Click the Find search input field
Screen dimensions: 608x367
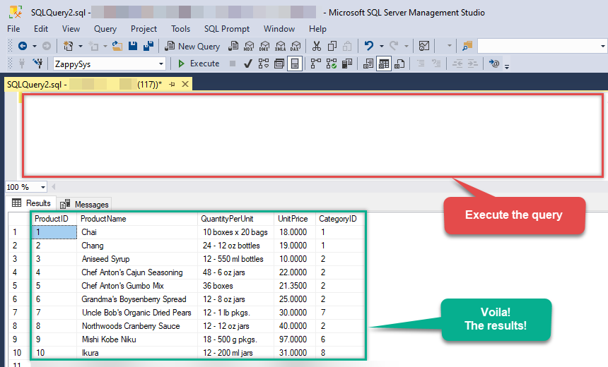pyautogui.click(x=538, y=47)
